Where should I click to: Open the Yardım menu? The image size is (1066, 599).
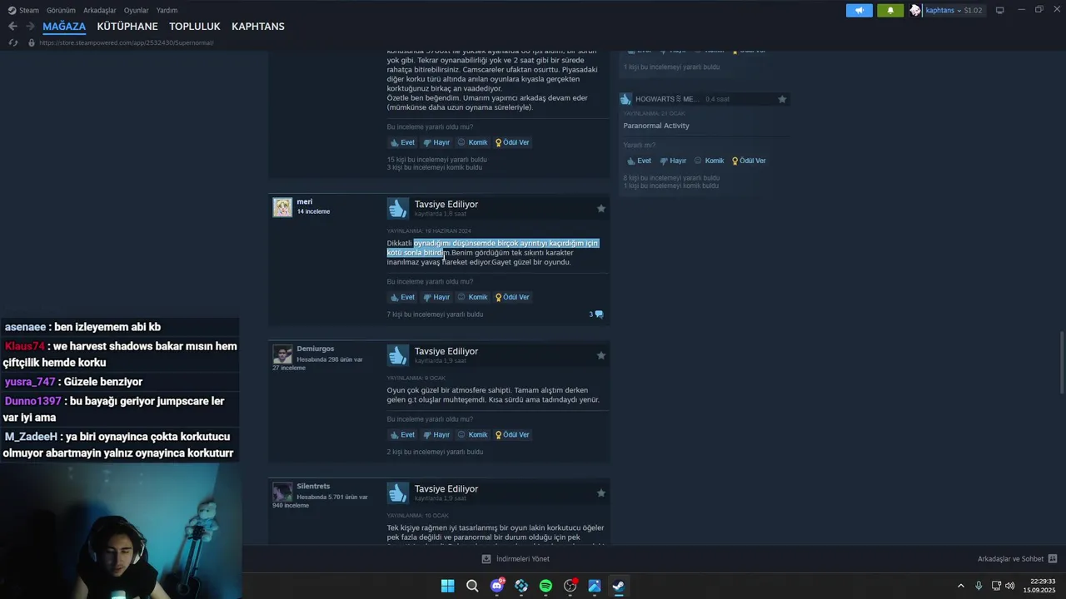[x=167, y=10]
